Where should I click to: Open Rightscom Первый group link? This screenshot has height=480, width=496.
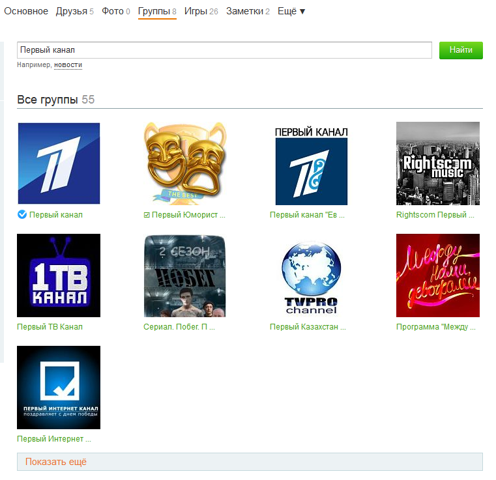(x=435, y=214)
